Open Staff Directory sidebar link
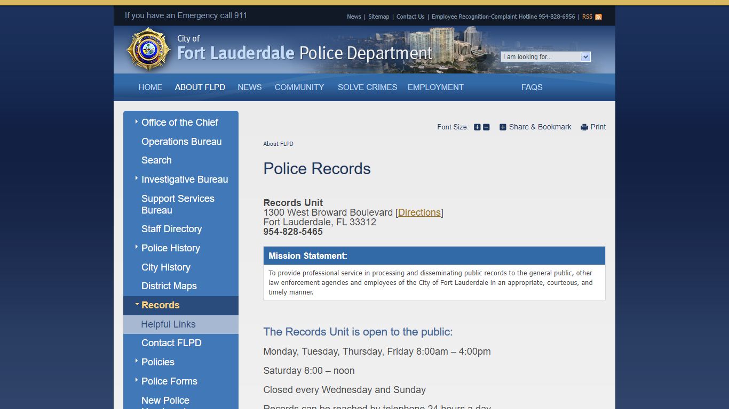729x409 pixels. point(171,229)
